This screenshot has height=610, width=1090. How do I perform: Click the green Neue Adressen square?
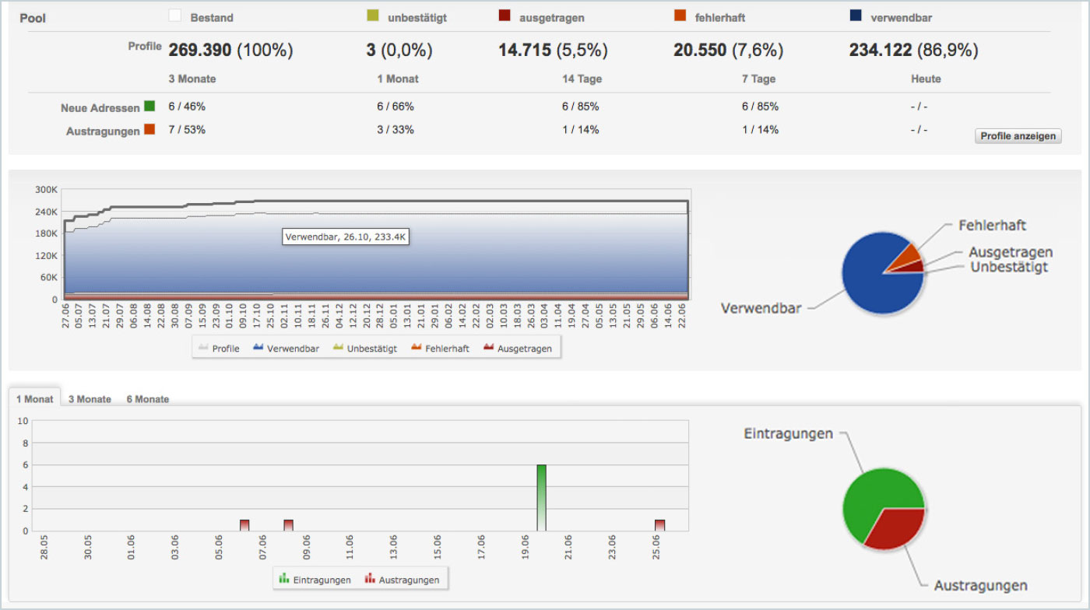point(150,107)
